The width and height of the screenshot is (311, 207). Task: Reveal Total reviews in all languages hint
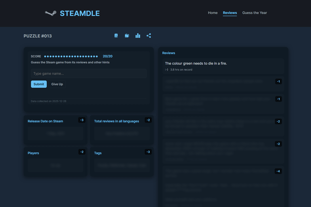[122, 133]
